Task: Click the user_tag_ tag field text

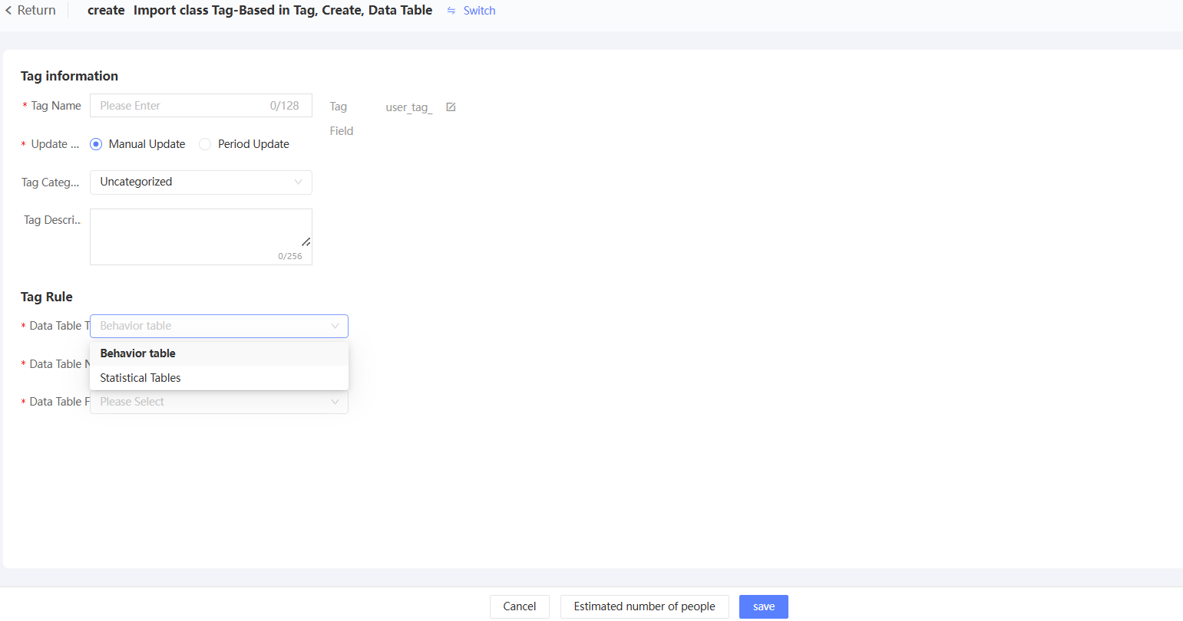Action: coord(409,107)
